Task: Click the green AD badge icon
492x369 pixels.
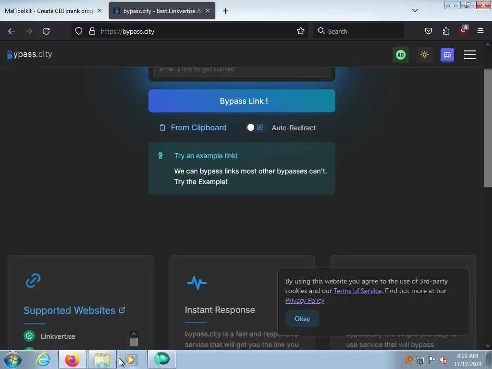Action: (400, 55)
